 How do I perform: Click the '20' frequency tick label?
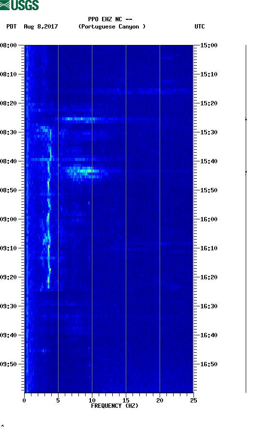coord(160,400)
